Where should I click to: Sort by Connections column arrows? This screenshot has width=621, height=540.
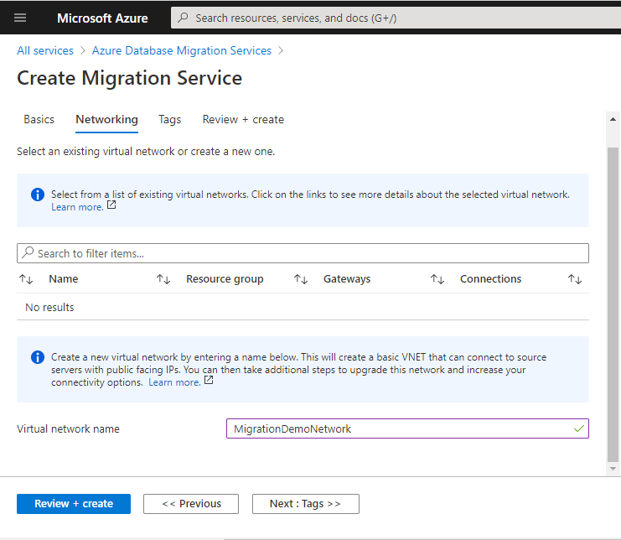tap(437, 279)
